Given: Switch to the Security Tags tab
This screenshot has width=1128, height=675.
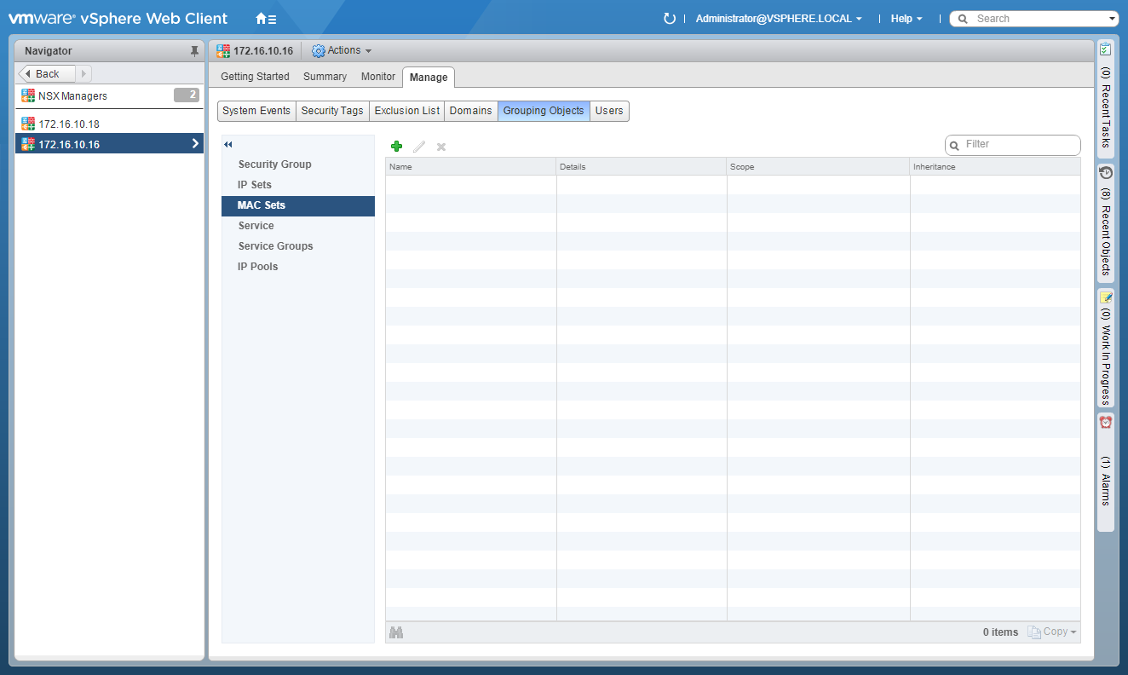Looking at the screenshot, I should pyautogui.click(x=332, y=111).
